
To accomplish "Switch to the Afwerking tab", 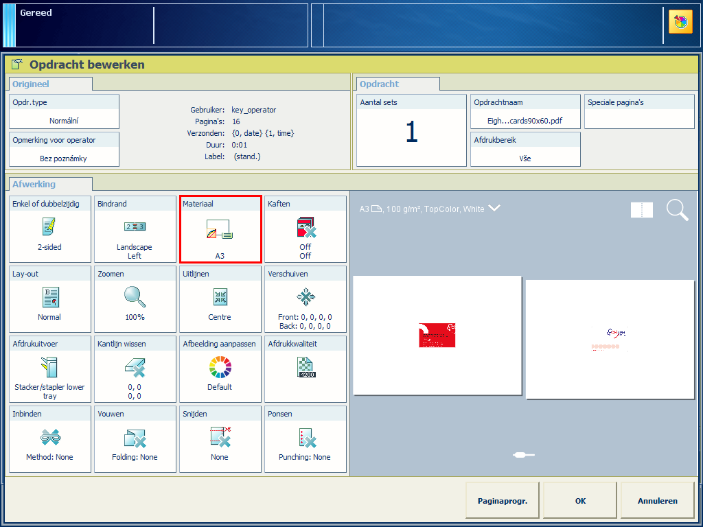I will point(49,184).
